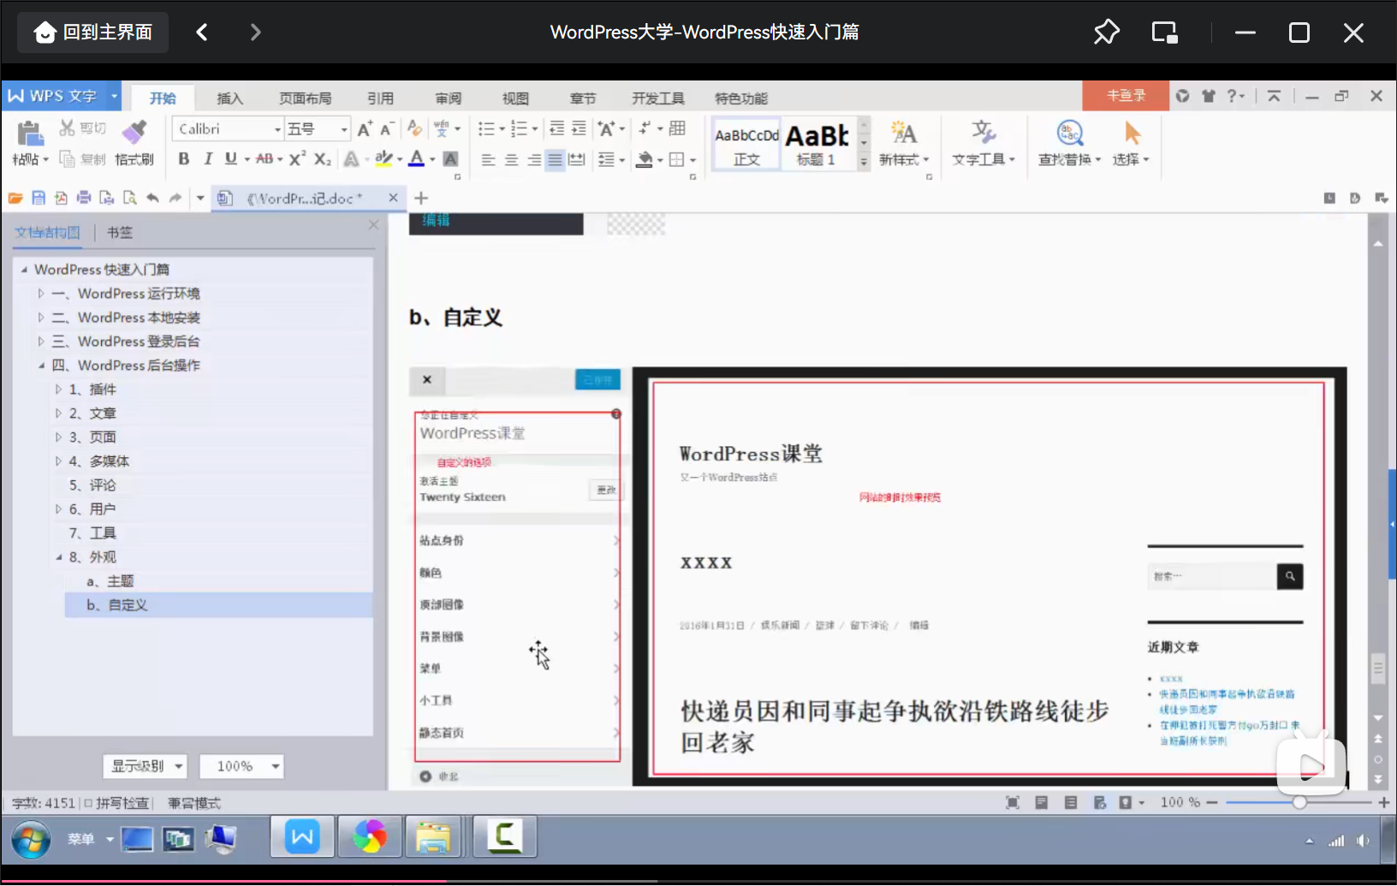The image size is (1397, 886).
Task: Click the numbered list icon
Action: click(x=519, y=128)
